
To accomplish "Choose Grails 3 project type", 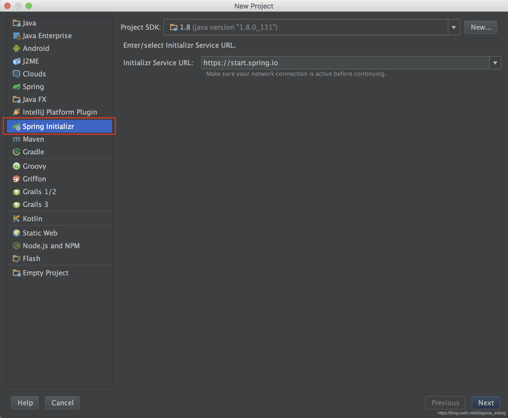I will [60, 204].
